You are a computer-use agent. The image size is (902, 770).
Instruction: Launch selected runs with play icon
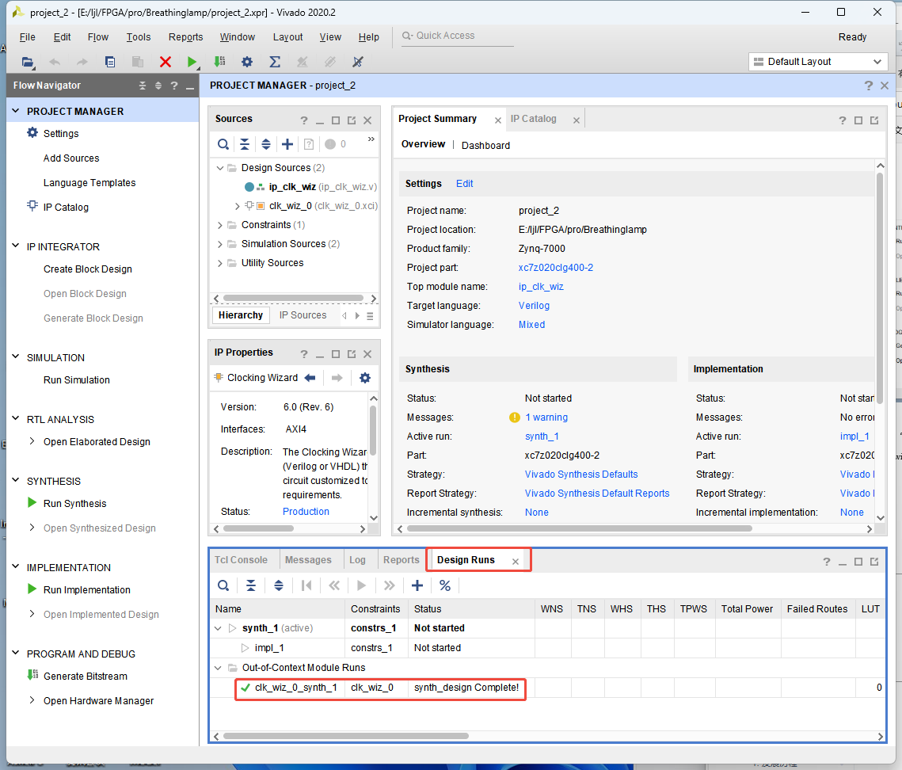point(361,585)
